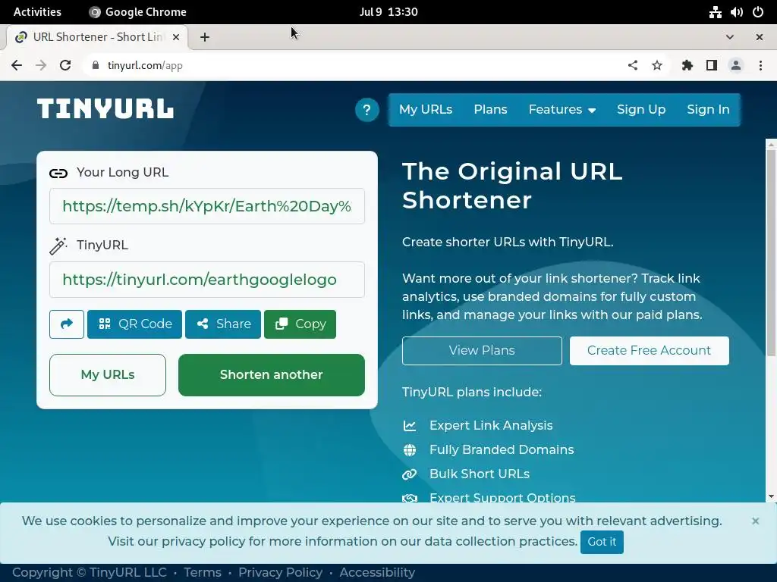Open My URLs in the navigation bar

pos(426,109)
